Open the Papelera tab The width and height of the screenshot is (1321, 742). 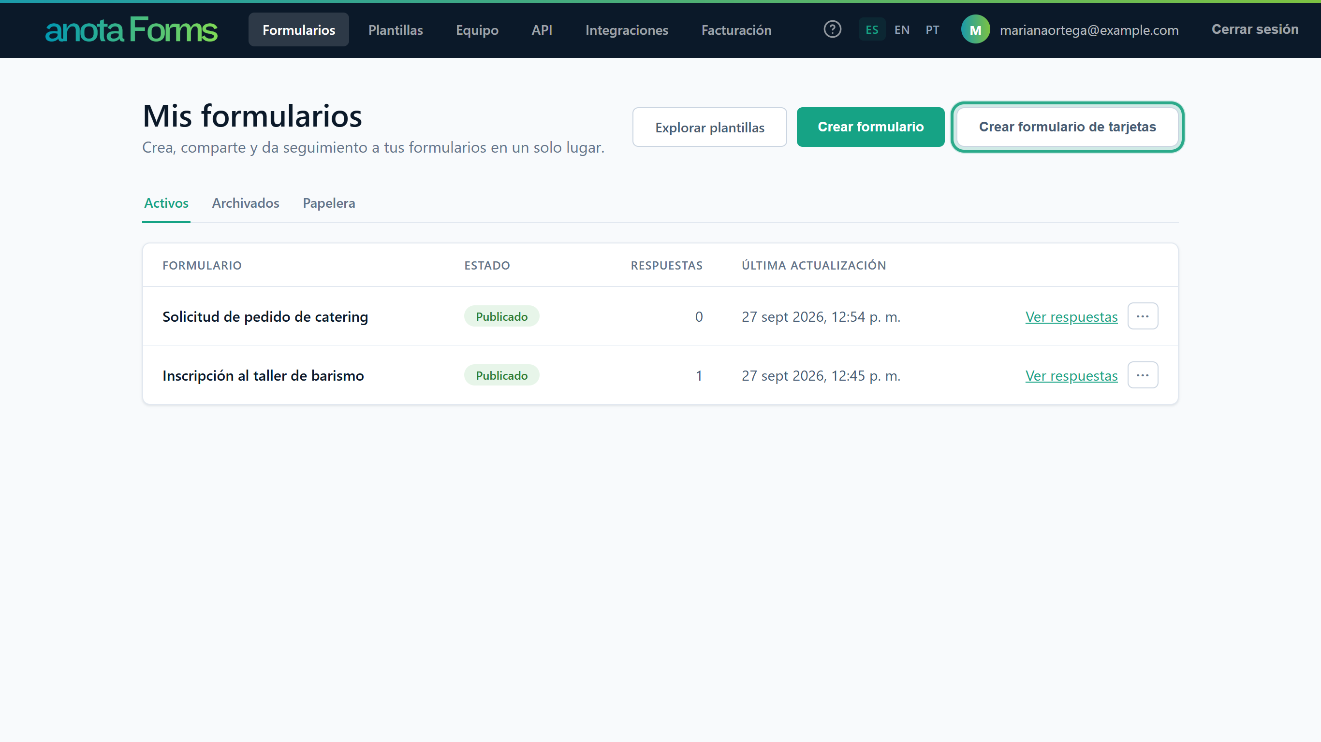click(x=329, y=203)
